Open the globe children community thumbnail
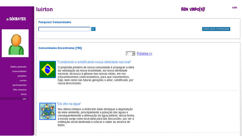The height and width of the screenshot is (136, 242). tap(48, 111)
